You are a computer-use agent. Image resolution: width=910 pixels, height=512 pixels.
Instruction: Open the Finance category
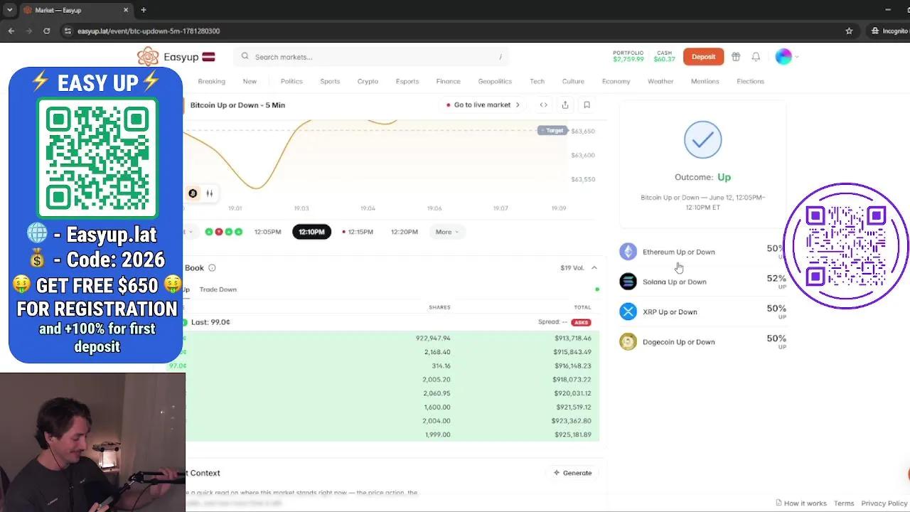pyautogui.click(x=449, y=82)
